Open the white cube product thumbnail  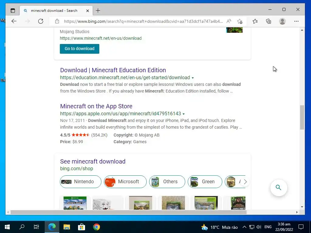(x=108, y=204)
